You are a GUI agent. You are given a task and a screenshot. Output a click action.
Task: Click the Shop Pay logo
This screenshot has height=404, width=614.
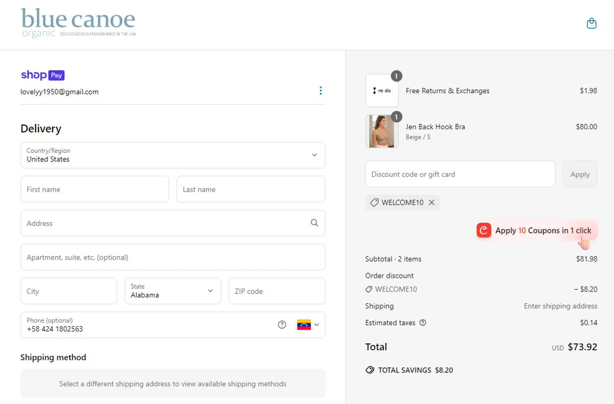pos(43,75)
